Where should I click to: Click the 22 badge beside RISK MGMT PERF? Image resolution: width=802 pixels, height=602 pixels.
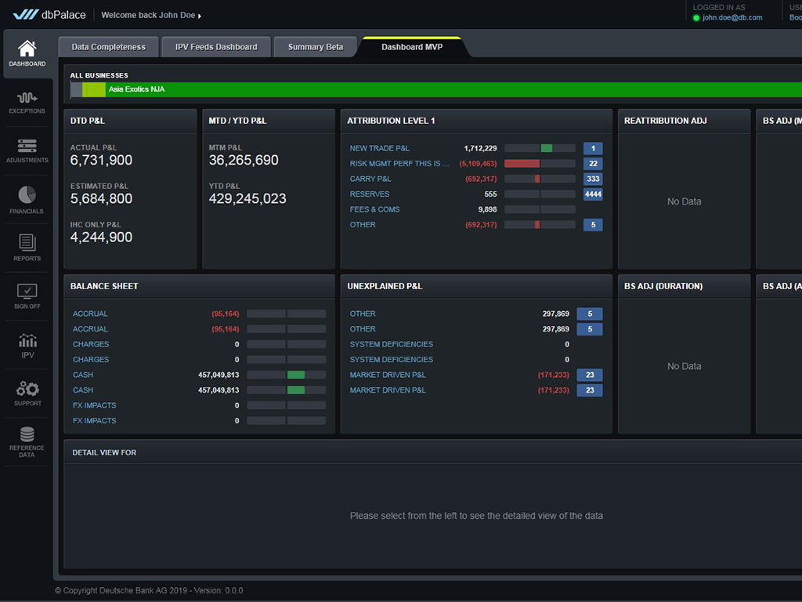[592, 163]
